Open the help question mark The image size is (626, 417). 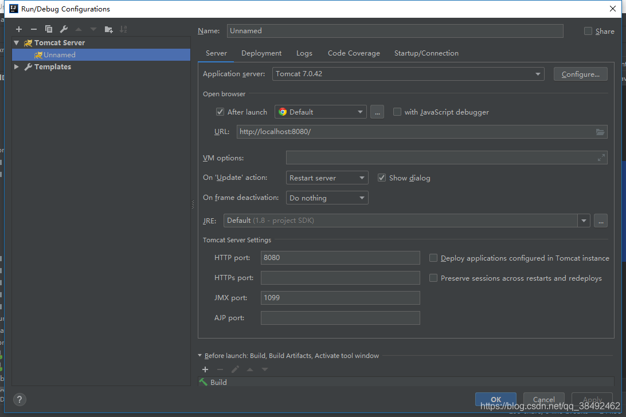pos(19,399)
